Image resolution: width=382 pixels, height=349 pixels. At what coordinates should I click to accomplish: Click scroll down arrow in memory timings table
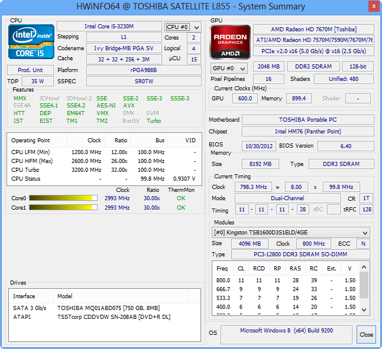[x=364, y=309]
